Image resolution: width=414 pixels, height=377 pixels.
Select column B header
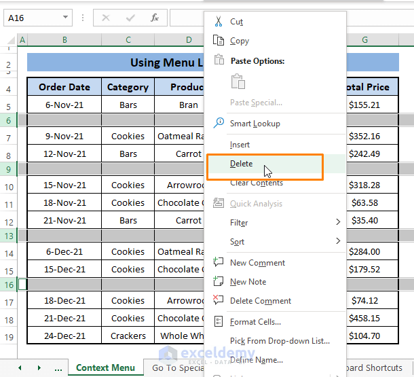[64, 40]
